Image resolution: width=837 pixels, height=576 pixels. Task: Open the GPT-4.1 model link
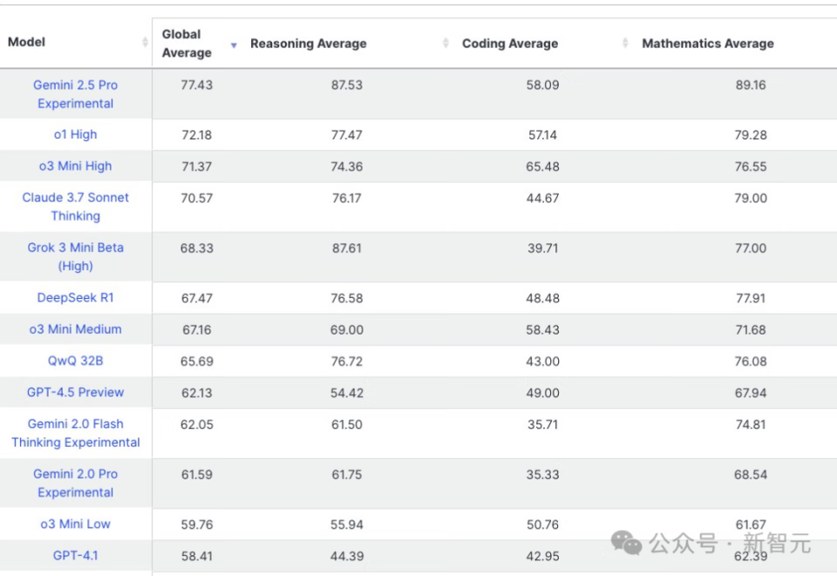coord(75,555)
